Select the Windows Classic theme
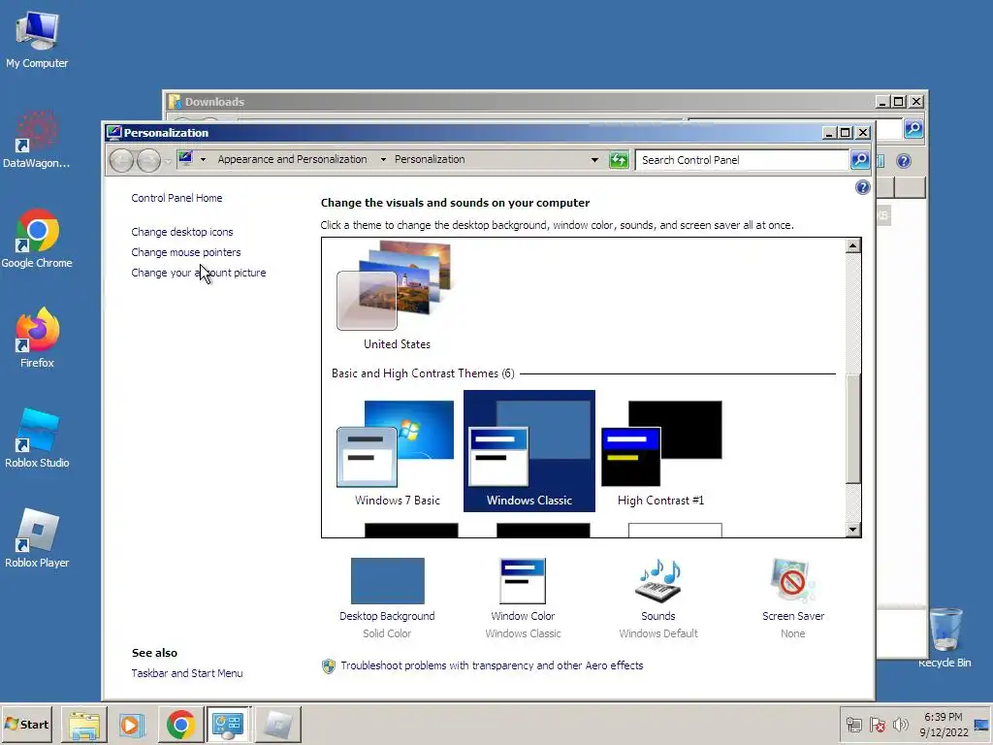Viewport: 993px width, 745px height. pos(529,451)
